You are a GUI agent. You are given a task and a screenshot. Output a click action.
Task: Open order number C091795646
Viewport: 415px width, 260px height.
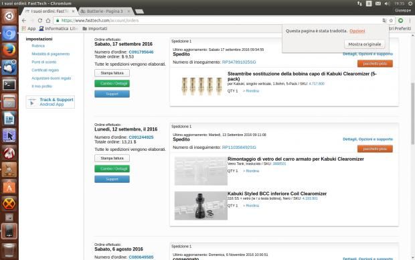[141, 52]
